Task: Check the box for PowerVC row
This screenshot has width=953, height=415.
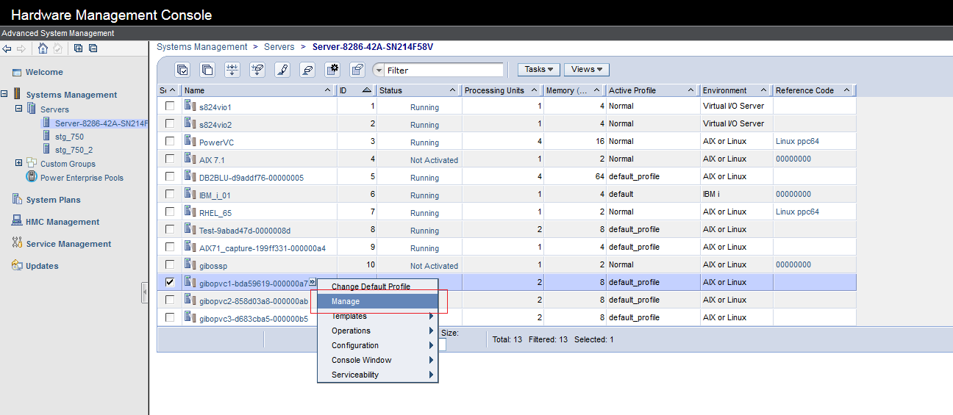Action: click(170, 141)
